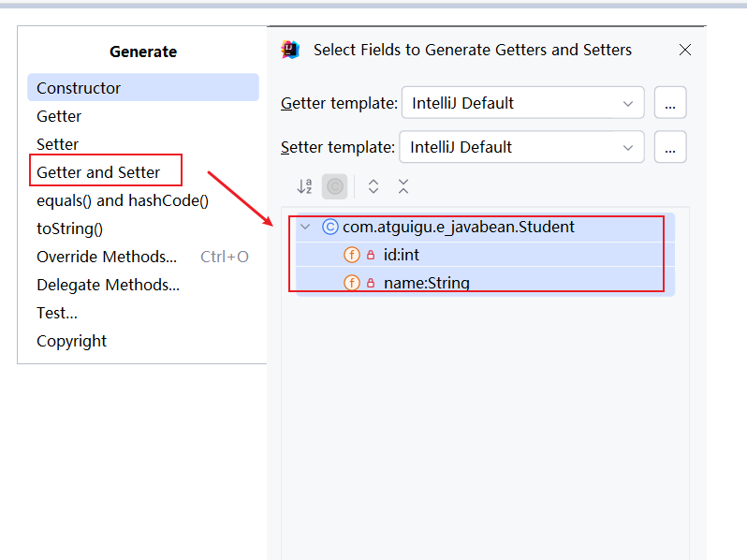Toggle the show classes icon
This screenshot has height=560, width=747.
334,187
